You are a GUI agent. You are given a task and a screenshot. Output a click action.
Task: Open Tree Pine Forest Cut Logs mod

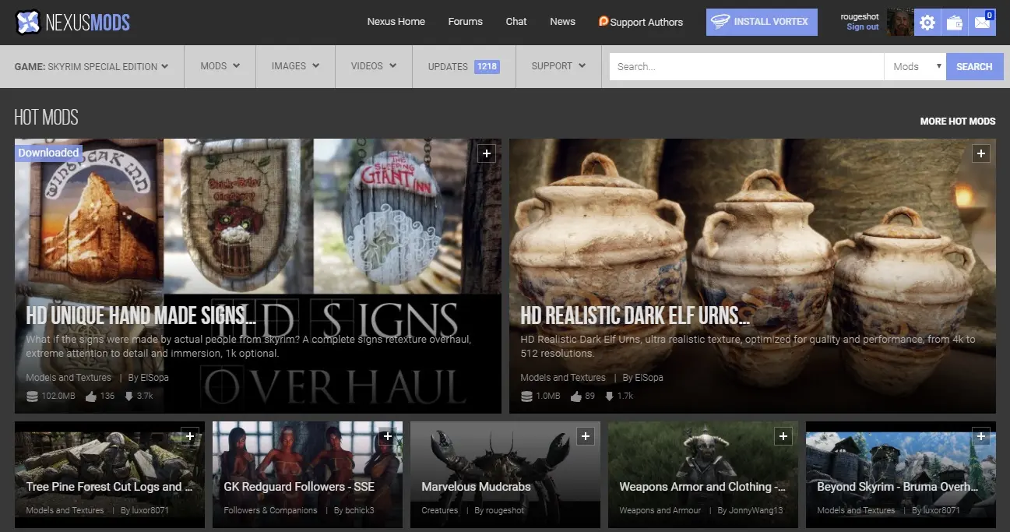[x=110, y=487]
